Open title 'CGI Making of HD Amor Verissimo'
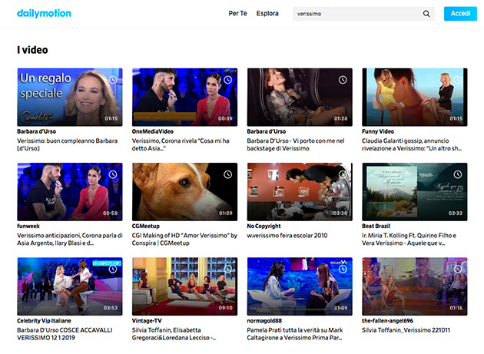The width and height of the screenshot is (484, 354). 184,239
